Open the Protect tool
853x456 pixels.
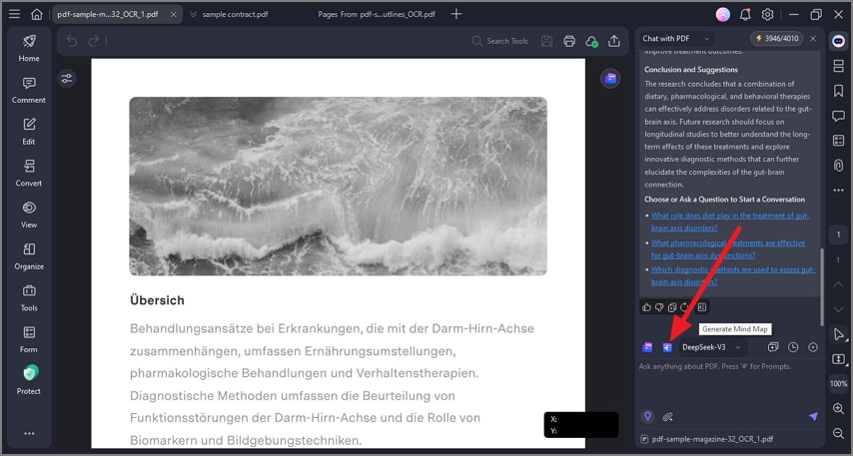(x=29, y=380)
